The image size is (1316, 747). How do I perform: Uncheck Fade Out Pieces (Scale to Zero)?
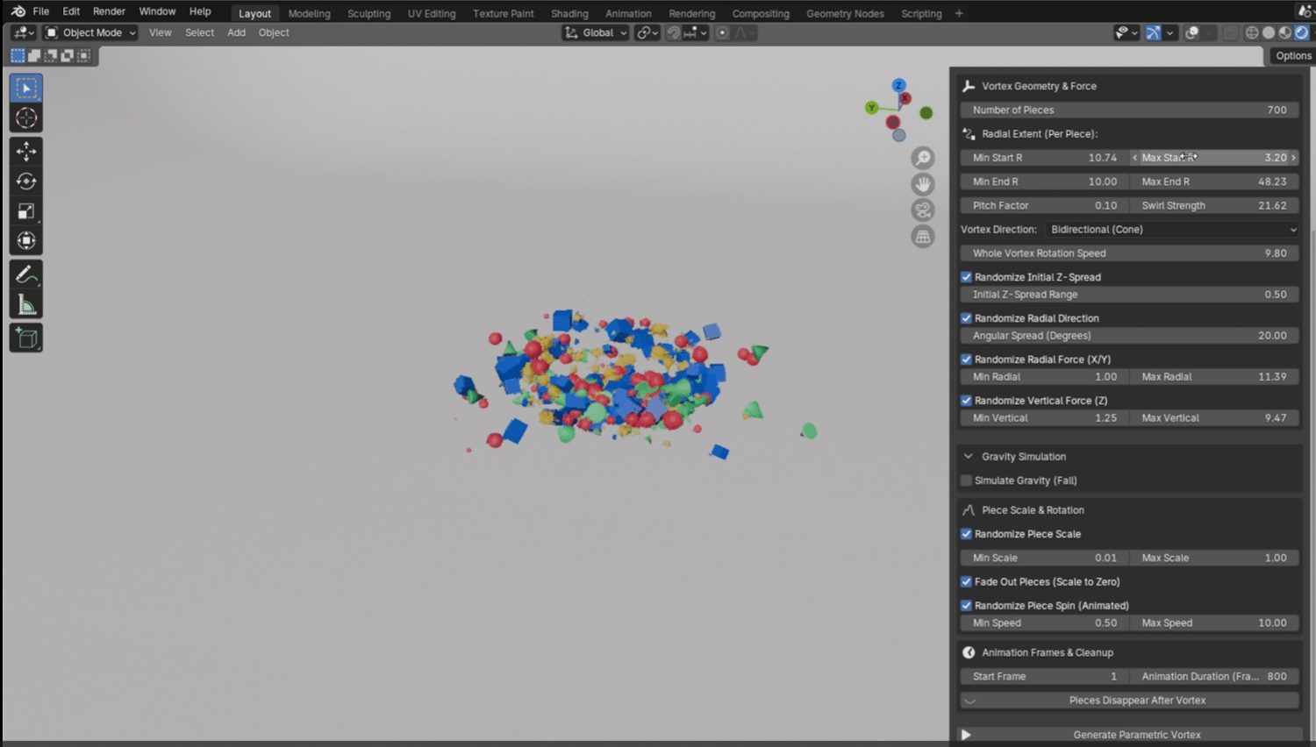(x=966, y=581)
